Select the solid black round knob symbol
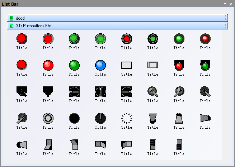 (x=74, y=118)
